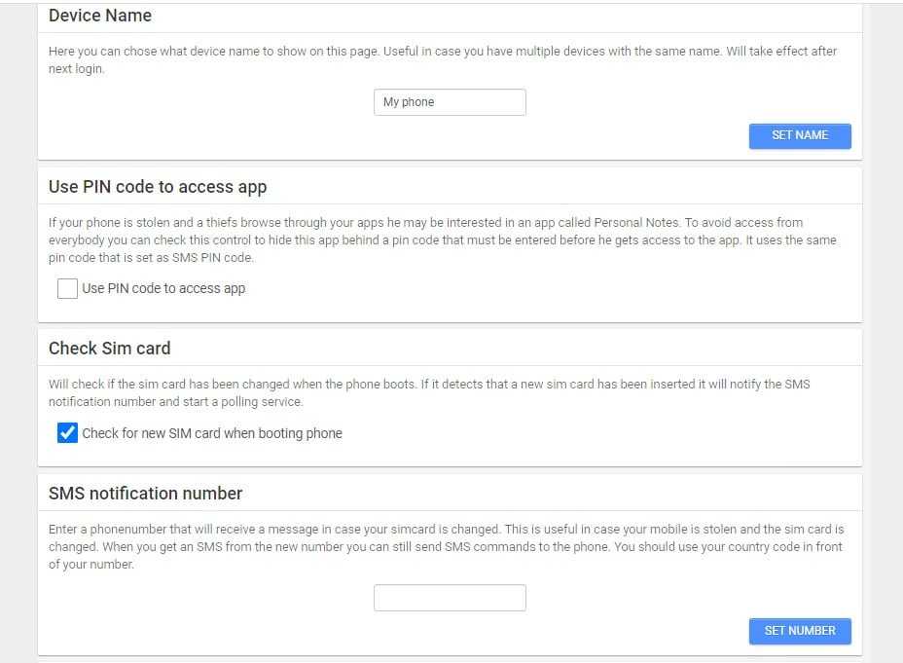Viewport: 903px width, 663px height.
Task: Click the 'Use PIN code to access app' section heading
Action: pos(158,187)
